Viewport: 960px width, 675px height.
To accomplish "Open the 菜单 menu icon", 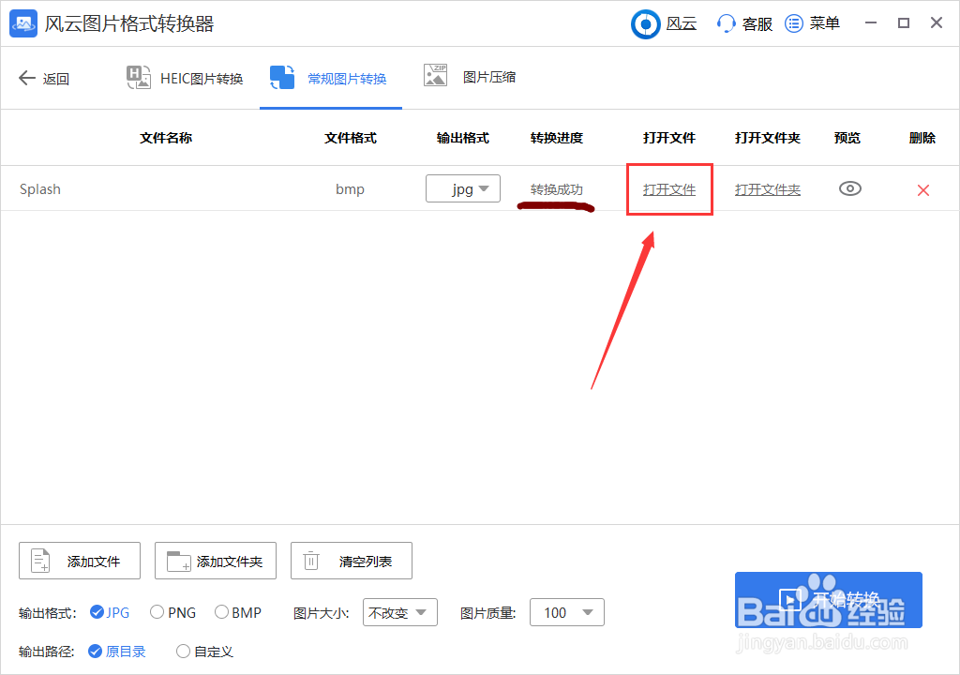I will [x=792, y=23].
